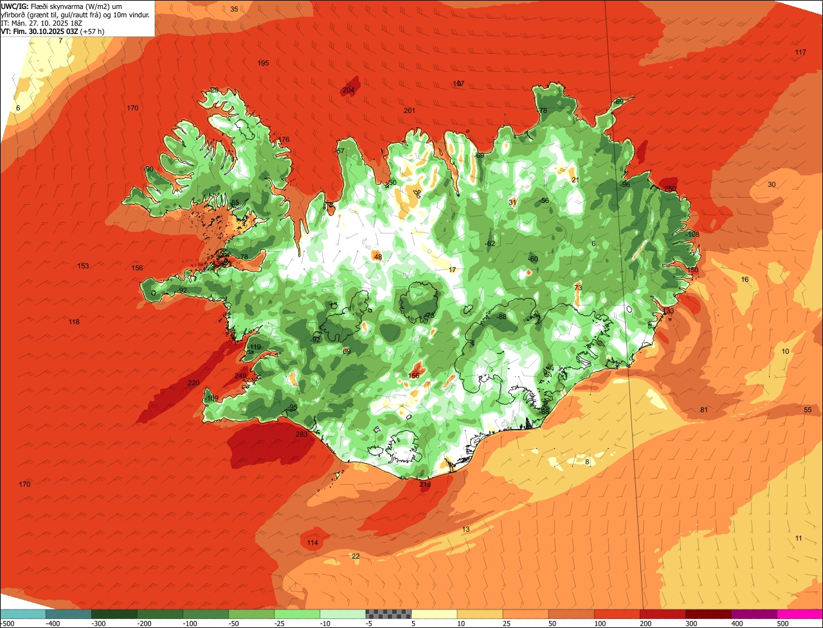Viewport: 823px width, 628px height.
Task: Pick the magenta legend swatch after 500
Action: 800,614
